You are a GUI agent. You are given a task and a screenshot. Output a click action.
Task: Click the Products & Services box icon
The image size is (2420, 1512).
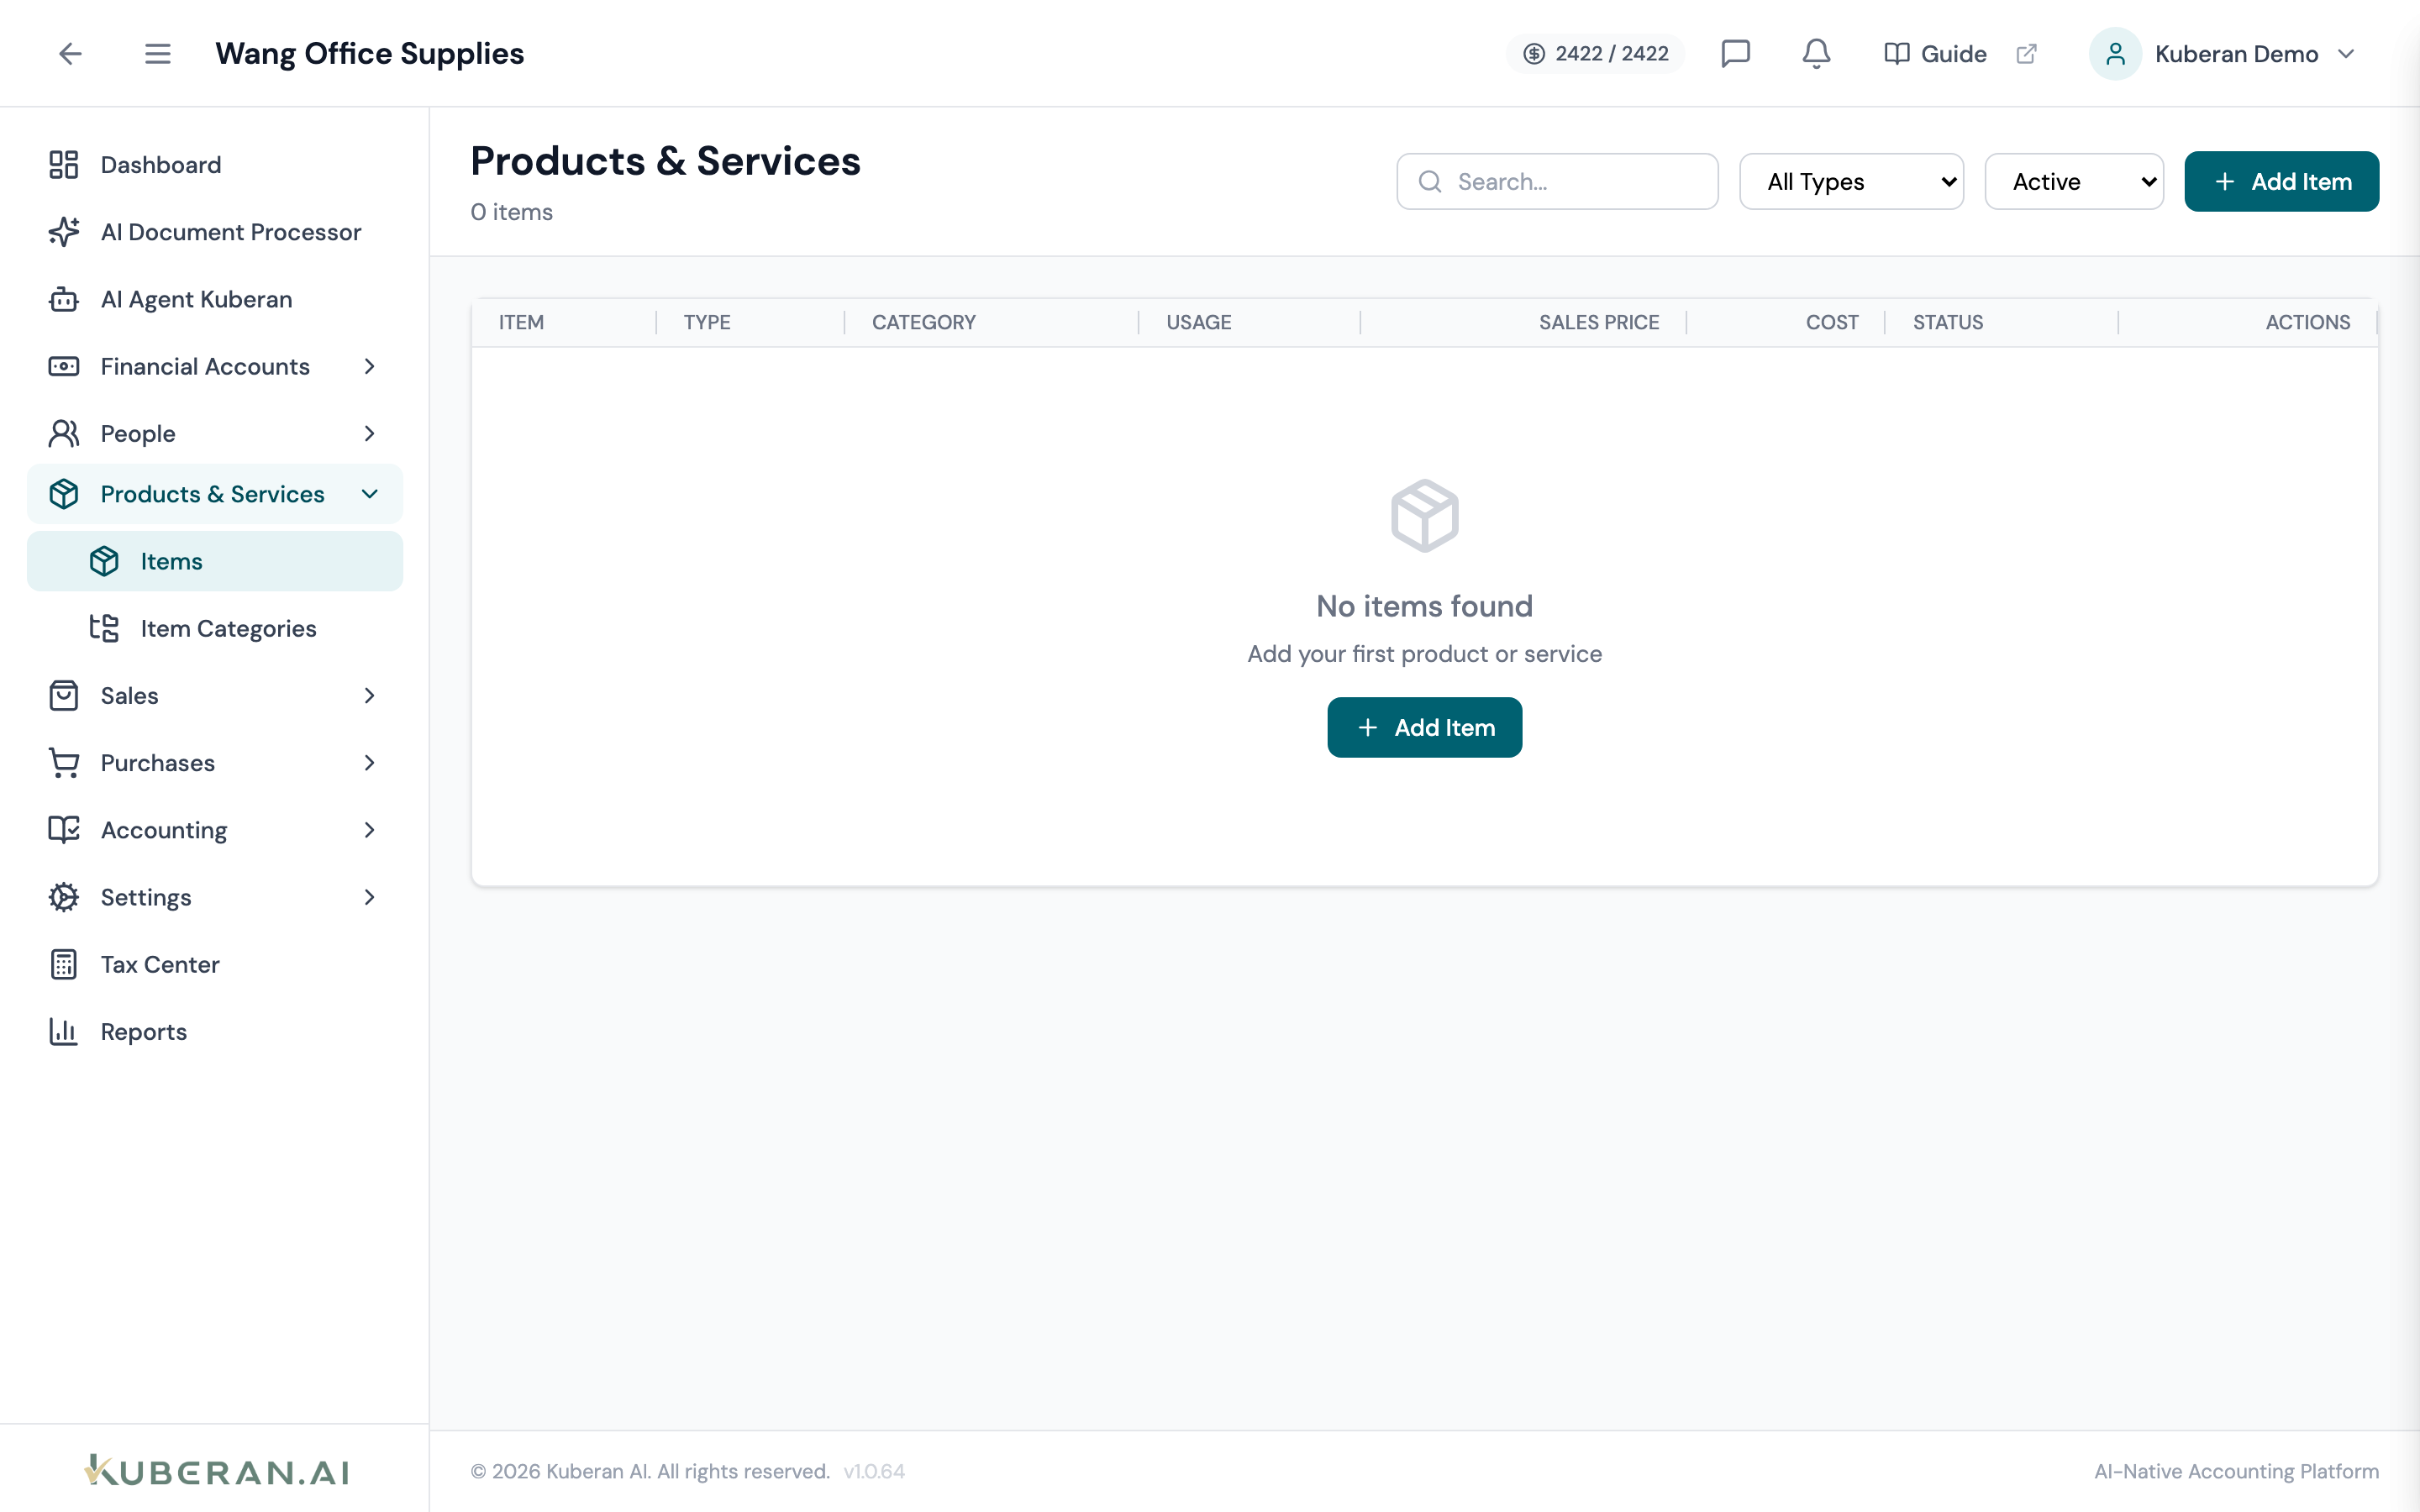click(64, 494)
